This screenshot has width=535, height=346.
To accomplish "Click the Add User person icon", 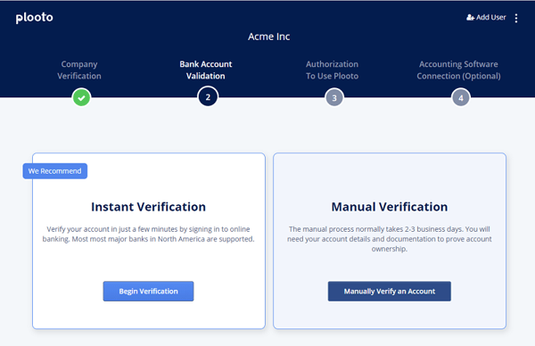I will coord(470,18).
